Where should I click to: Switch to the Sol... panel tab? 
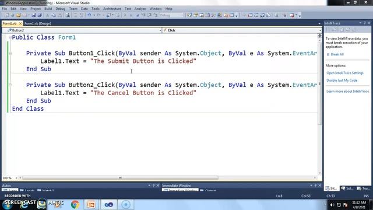347,188
